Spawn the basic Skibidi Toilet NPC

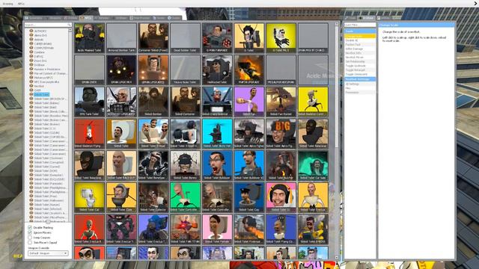point(121,134)
